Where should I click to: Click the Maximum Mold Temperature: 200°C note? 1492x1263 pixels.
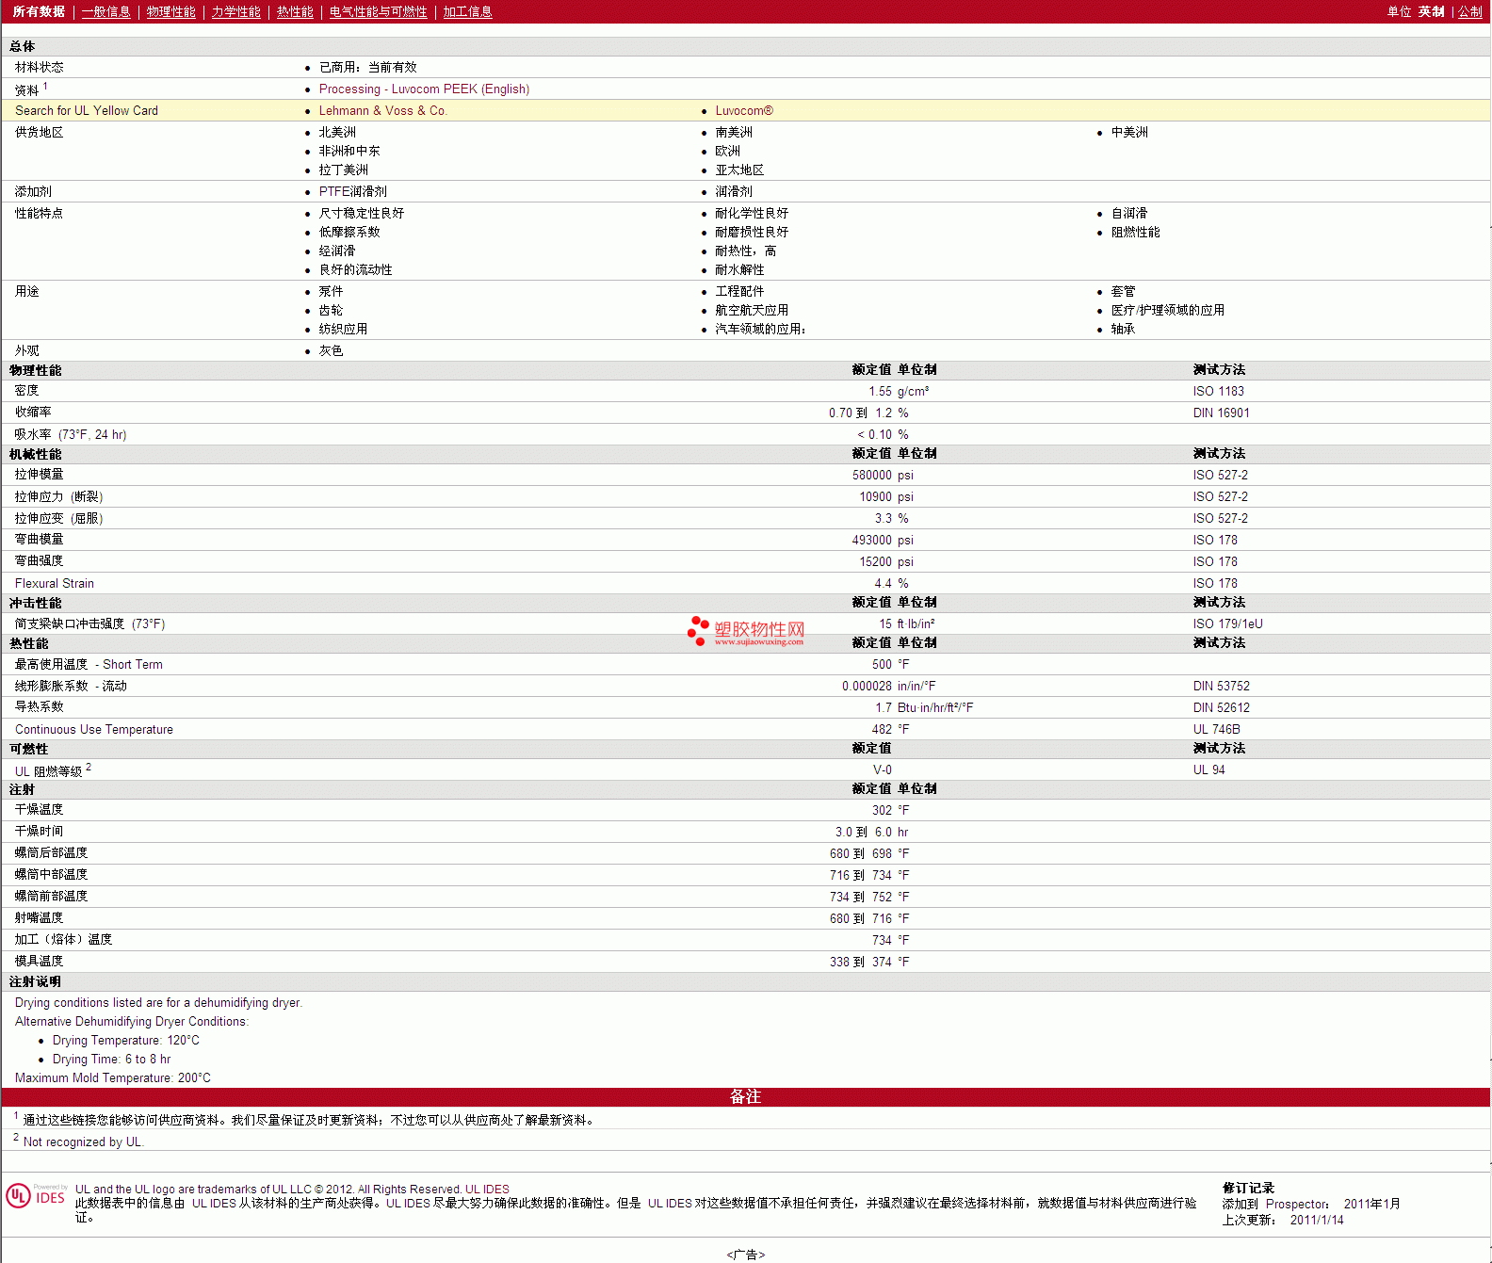(x=113, y=1078)
